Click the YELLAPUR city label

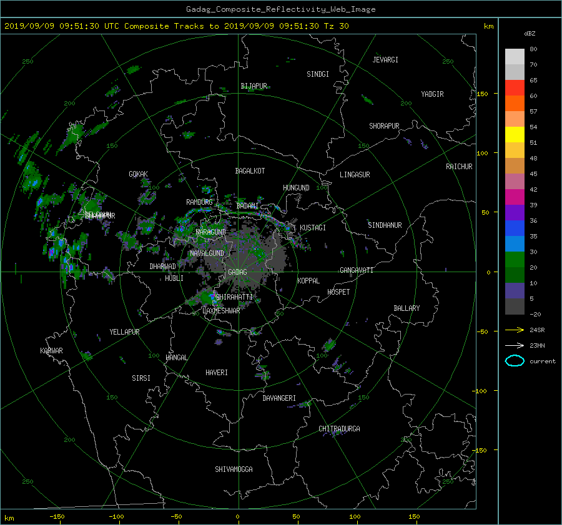point(124,332)
